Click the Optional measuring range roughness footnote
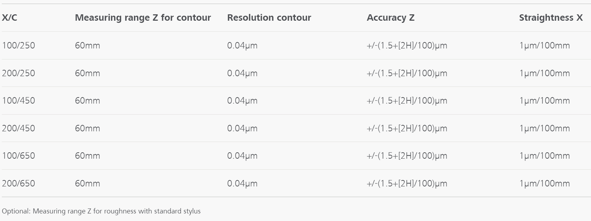 101,211
